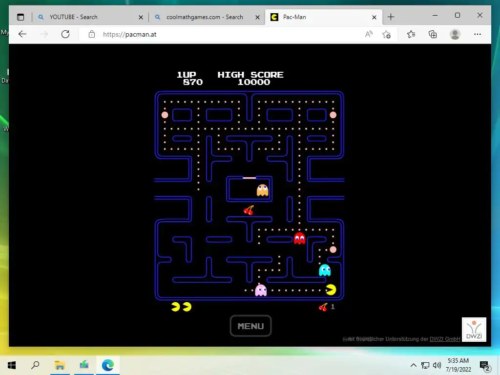Click the HIGH SCORE label
500x375 pixels.
pos(250,75)
